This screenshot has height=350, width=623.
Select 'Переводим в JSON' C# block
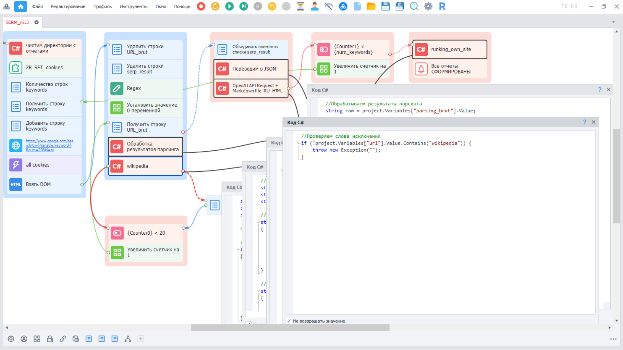(251, 69)
